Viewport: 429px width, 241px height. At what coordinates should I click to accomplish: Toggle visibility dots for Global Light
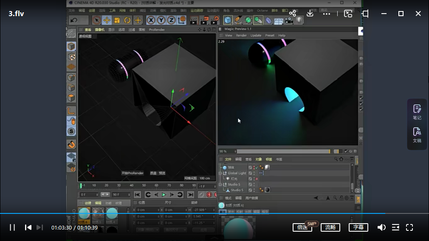254,173
